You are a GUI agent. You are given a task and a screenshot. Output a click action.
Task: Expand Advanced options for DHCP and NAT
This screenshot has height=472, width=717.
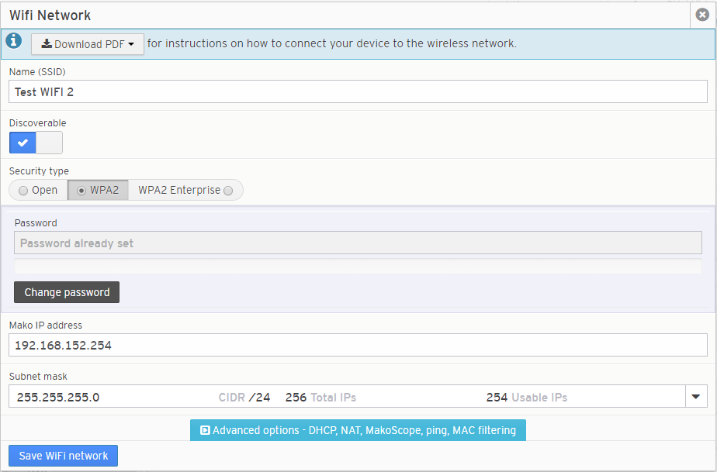pos(357,430)
